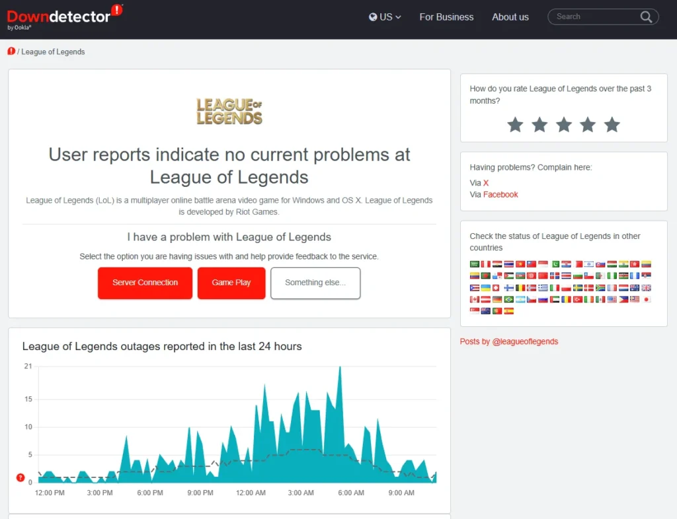The image size is (677, 519).
Task: Click the red question mark beside chart
Action: point(20,477)
